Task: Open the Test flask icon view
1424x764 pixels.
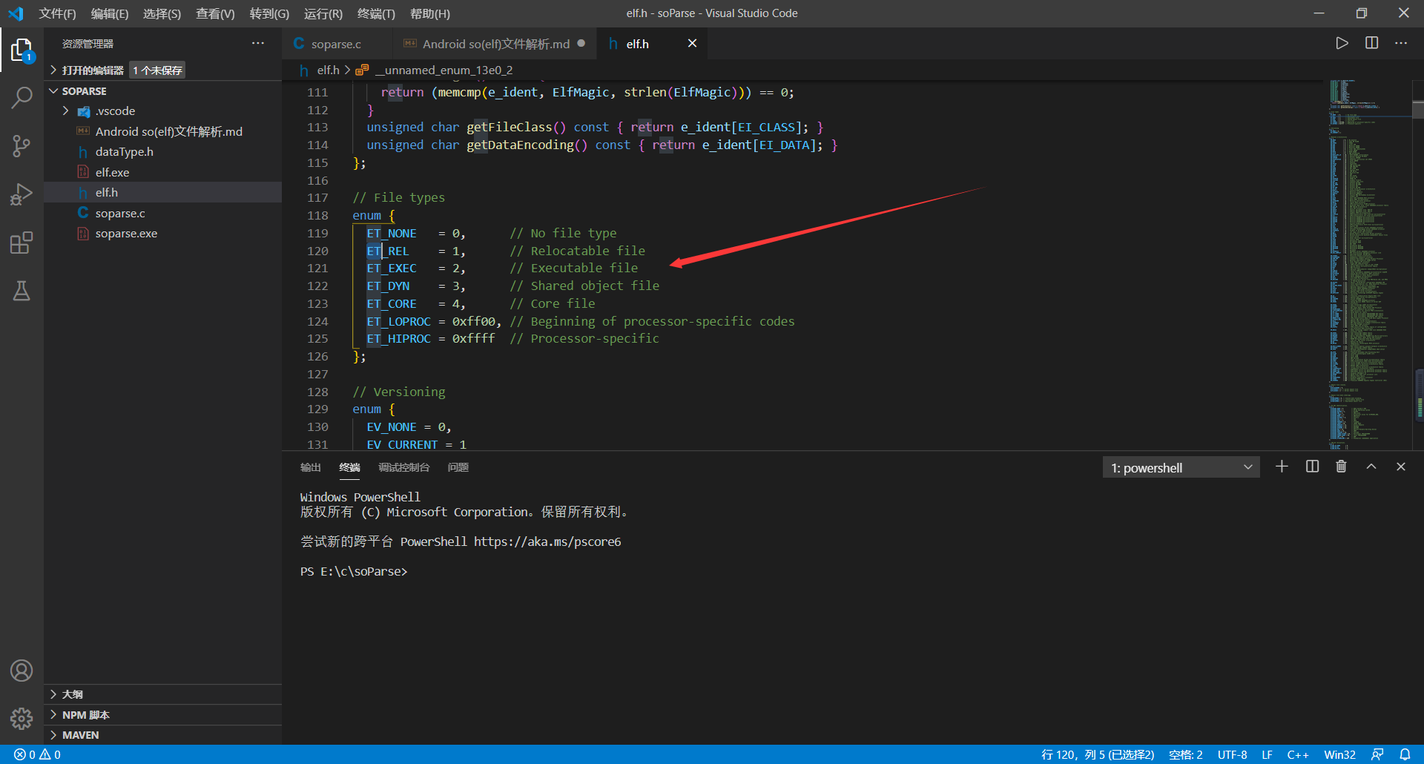Action: (22, 291)
